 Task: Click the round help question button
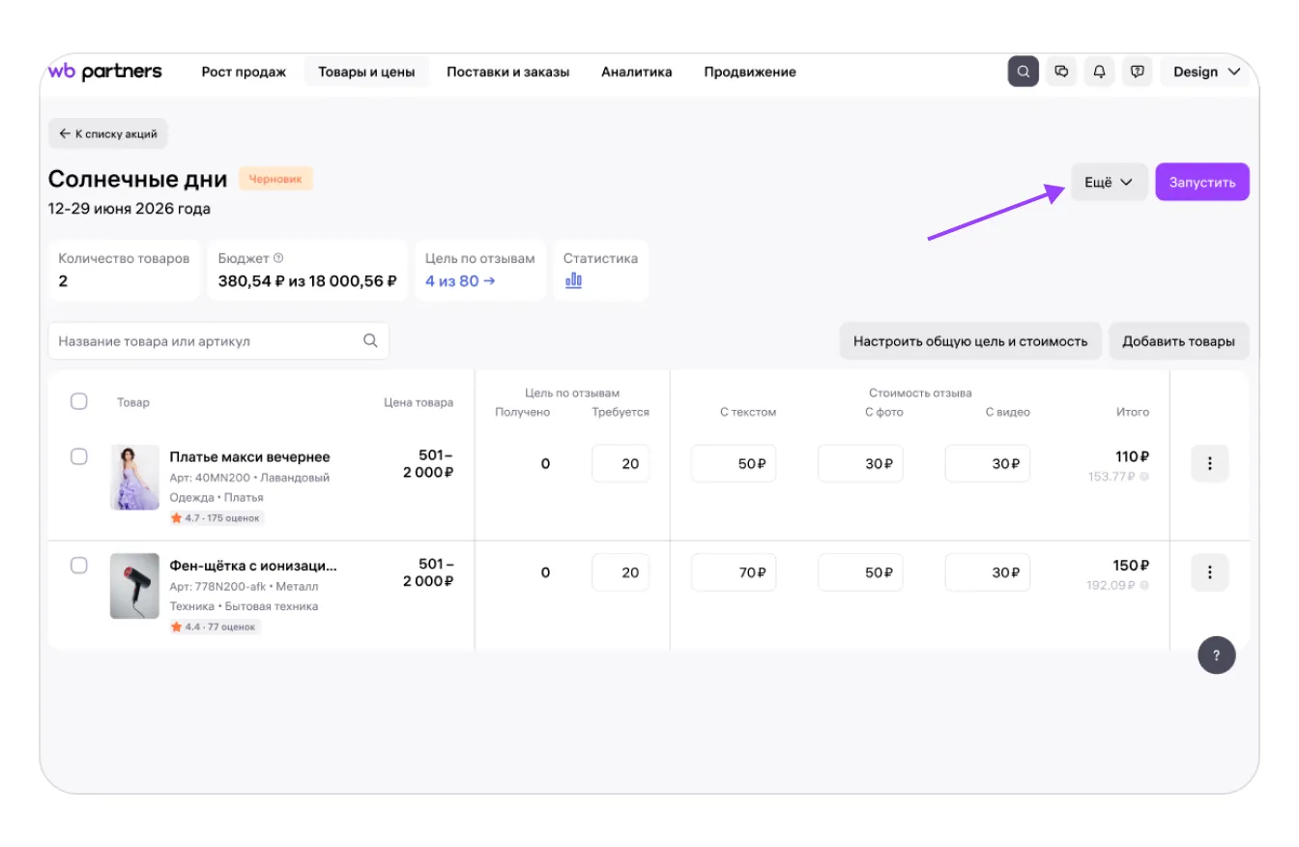[x=1217, y=655]
